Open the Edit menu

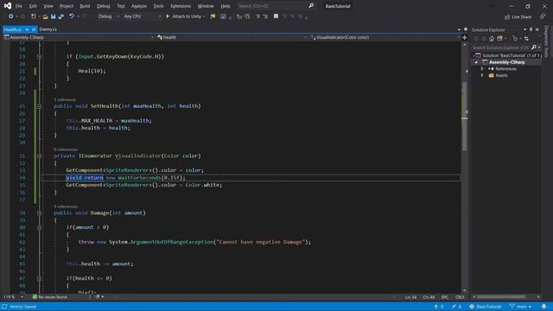(x=33, y=6)
